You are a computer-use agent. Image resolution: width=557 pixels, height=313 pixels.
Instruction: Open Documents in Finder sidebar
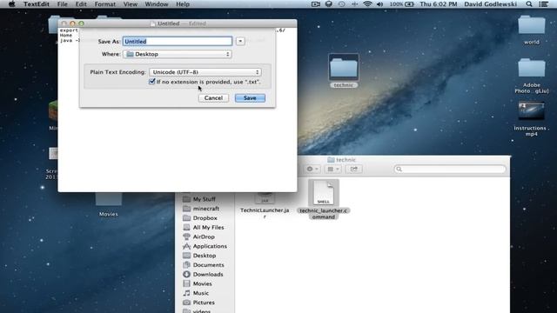pos(208,265)
